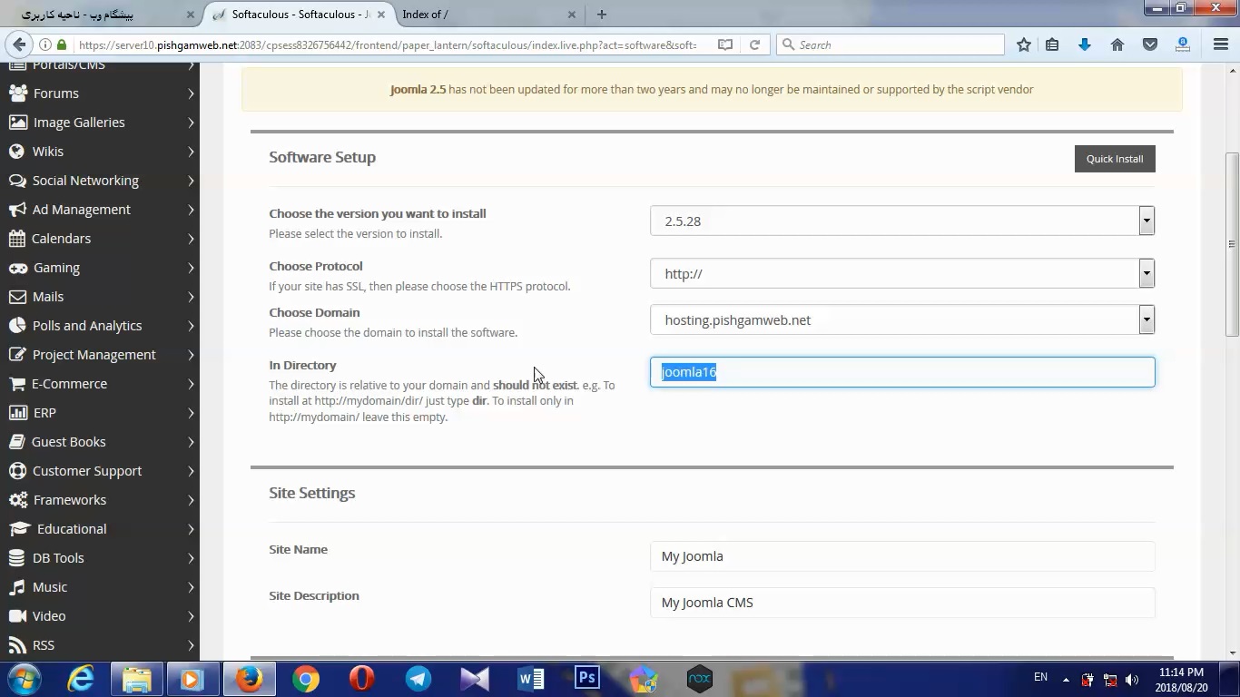Image resolution: width=1240 pixels, height=697 pixels.
Task: Expand the Forums category arrow
Action: (x=191, y=93)
